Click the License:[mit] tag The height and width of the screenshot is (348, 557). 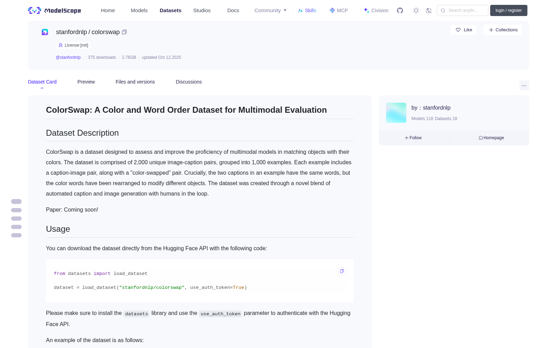[73, 45]
